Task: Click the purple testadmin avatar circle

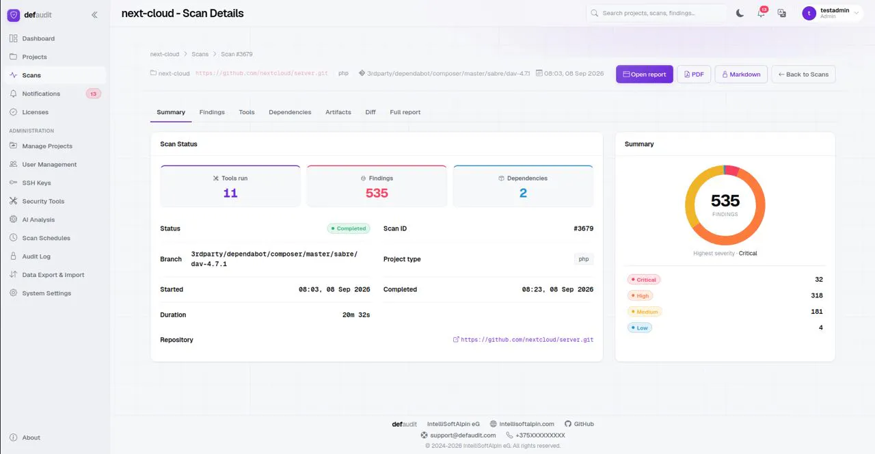Action: point(809,13)
